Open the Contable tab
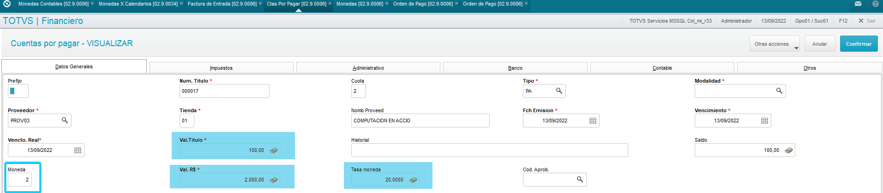Screen dimensions: 883x193 (x=662, y=68)
